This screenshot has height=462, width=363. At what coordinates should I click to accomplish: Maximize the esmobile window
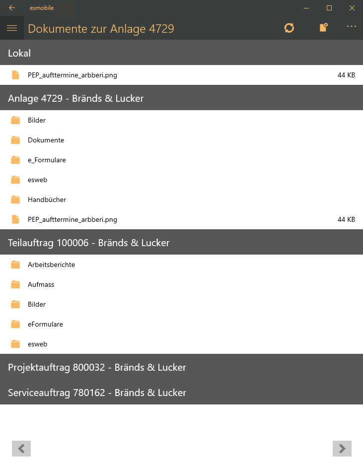[x=329, y=8]
